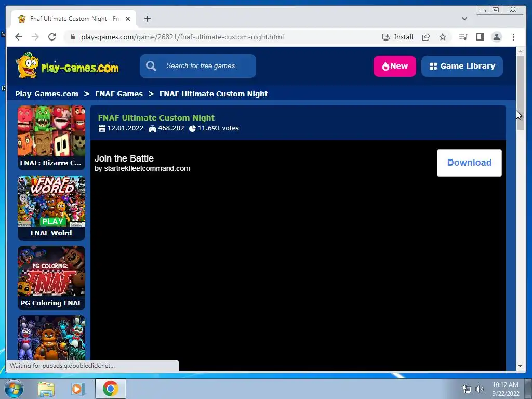Click the network tray icon

tap(467, 389)
